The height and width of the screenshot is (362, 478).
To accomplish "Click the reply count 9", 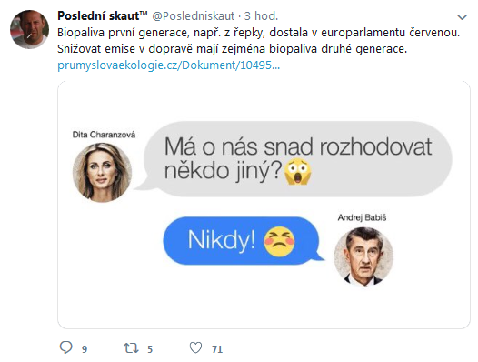I will pyautogui.click(x=85, y=349).
